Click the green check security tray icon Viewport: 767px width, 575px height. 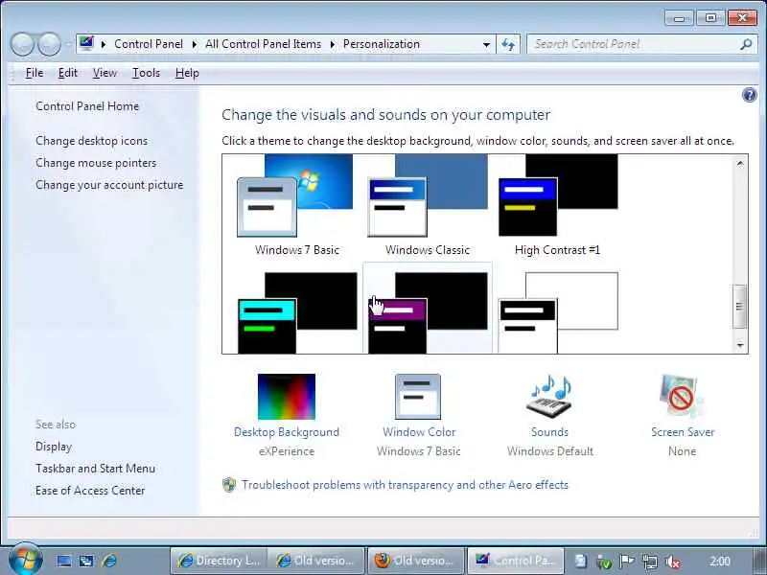pos(604,562)
